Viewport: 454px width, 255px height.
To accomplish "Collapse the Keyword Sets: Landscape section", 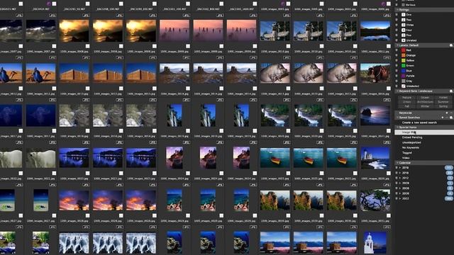I will [x=397, y=91].
